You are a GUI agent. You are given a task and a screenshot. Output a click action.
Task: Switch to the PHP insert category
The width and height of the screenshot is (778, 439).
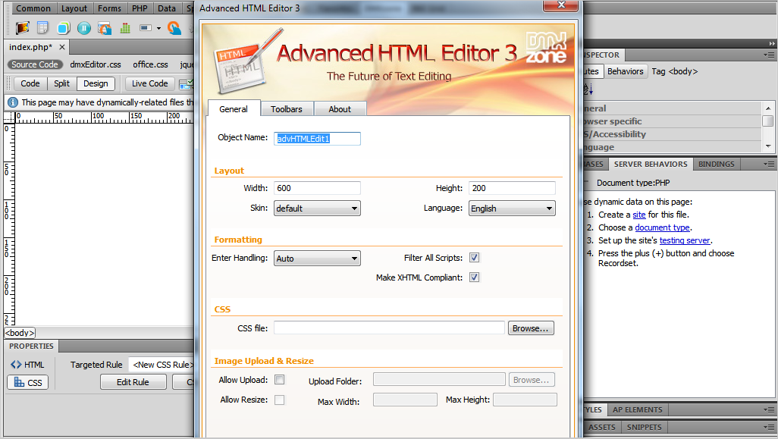click(x=140, y=8)
